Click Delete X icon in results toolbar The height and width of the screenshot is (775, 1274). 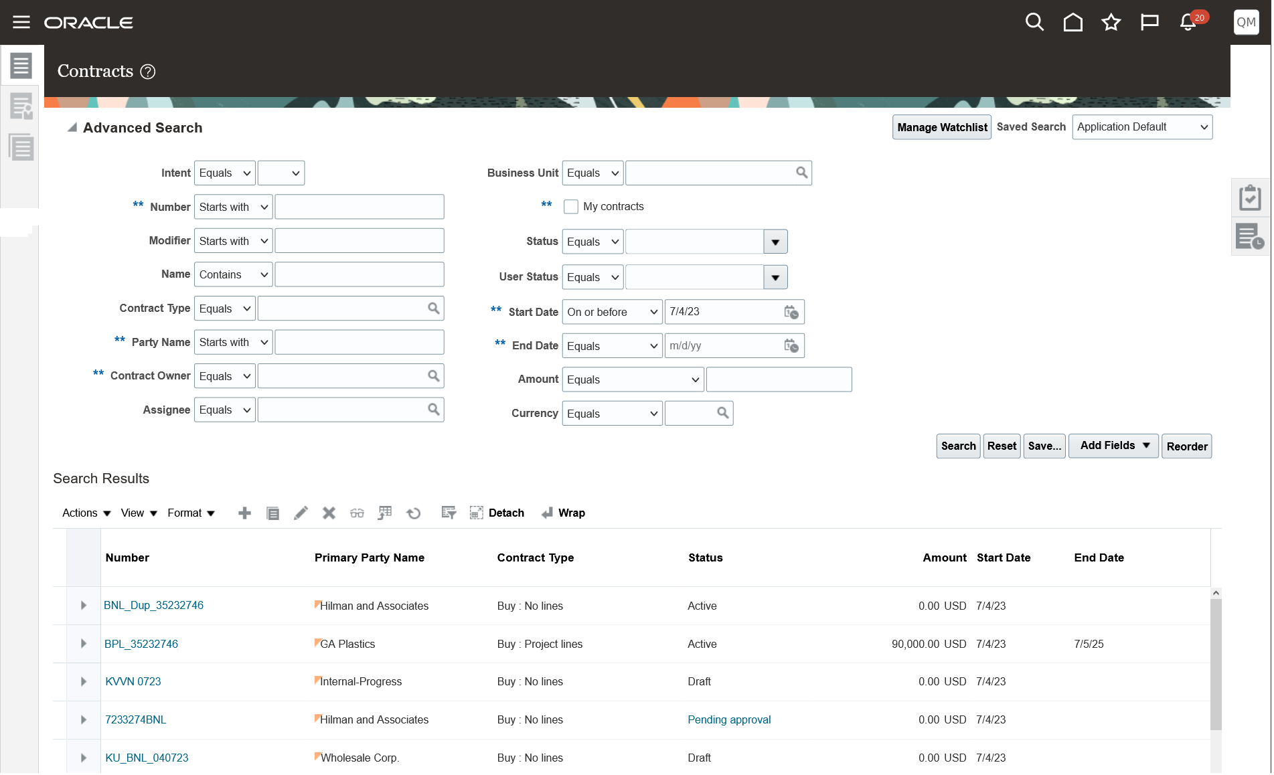(x=329, y=513)
